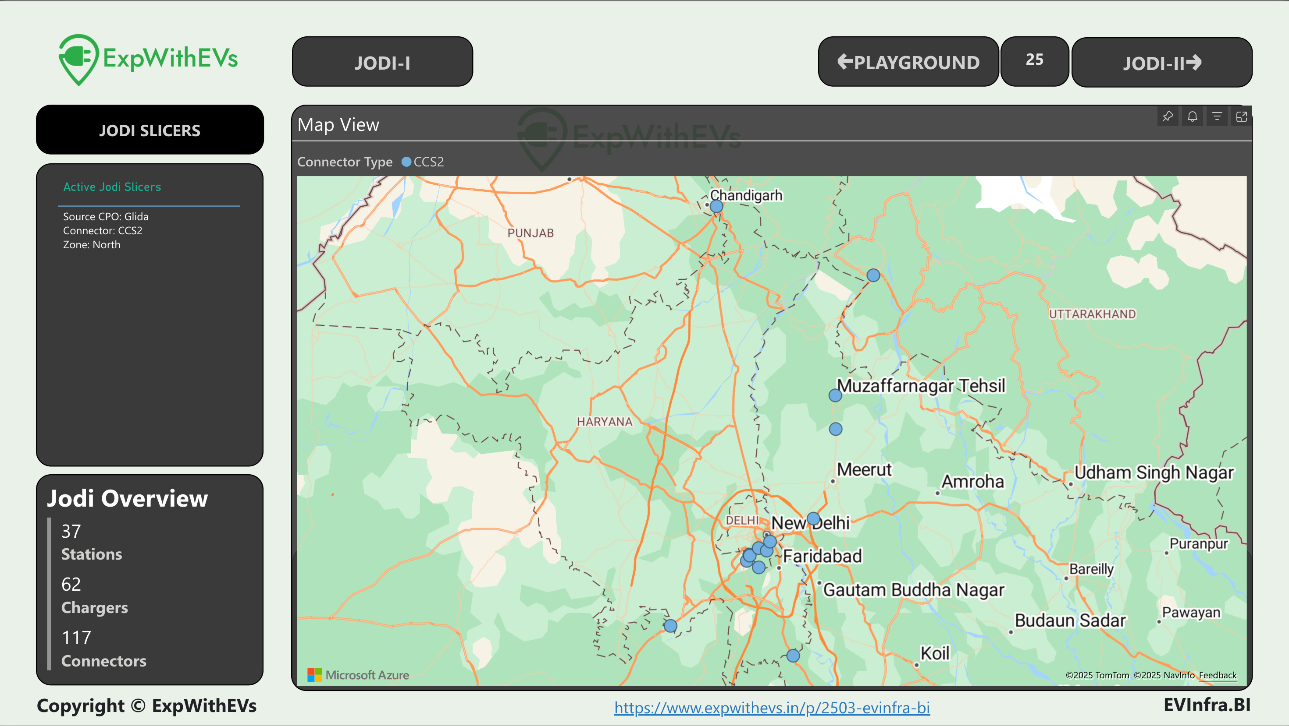Screen dimensions: 1289x726
Task: Click the Microsoft Azure logo on the map
Action: [358, 674]
